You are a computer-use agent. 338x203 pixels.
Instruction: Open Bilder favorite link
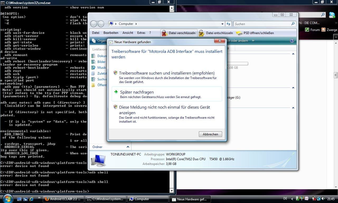click(x=101, y=62)
